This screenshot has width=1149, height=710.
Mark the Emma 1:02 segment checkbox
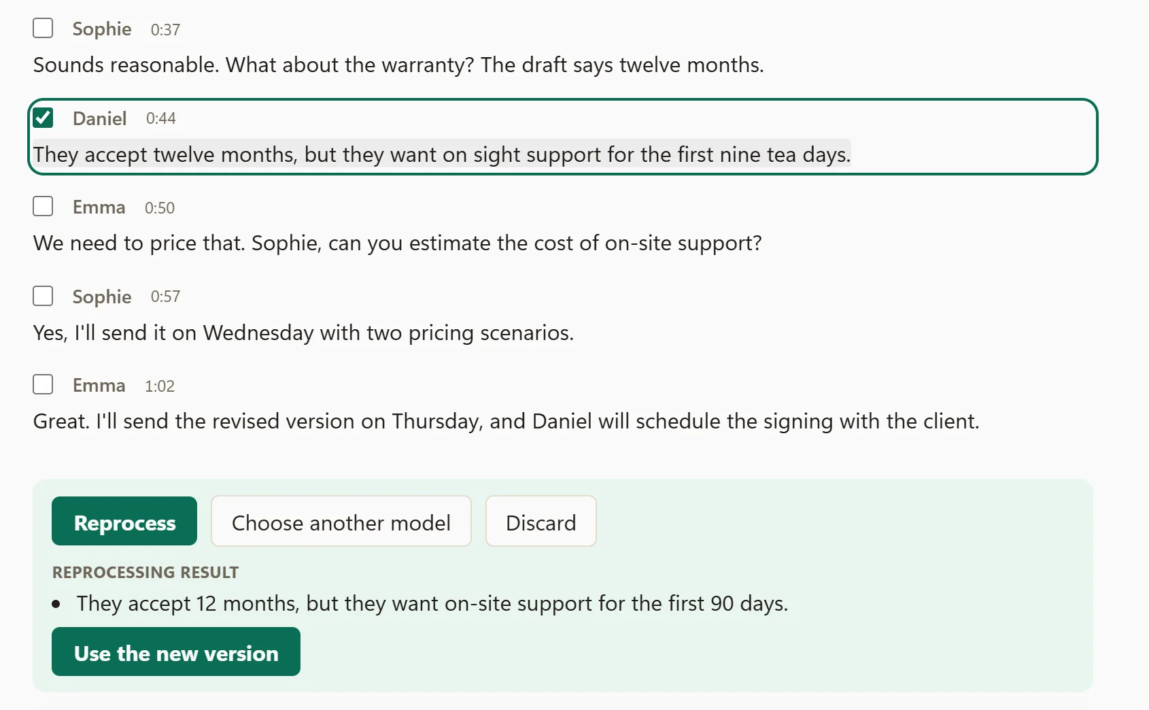[x=43, y=384]
